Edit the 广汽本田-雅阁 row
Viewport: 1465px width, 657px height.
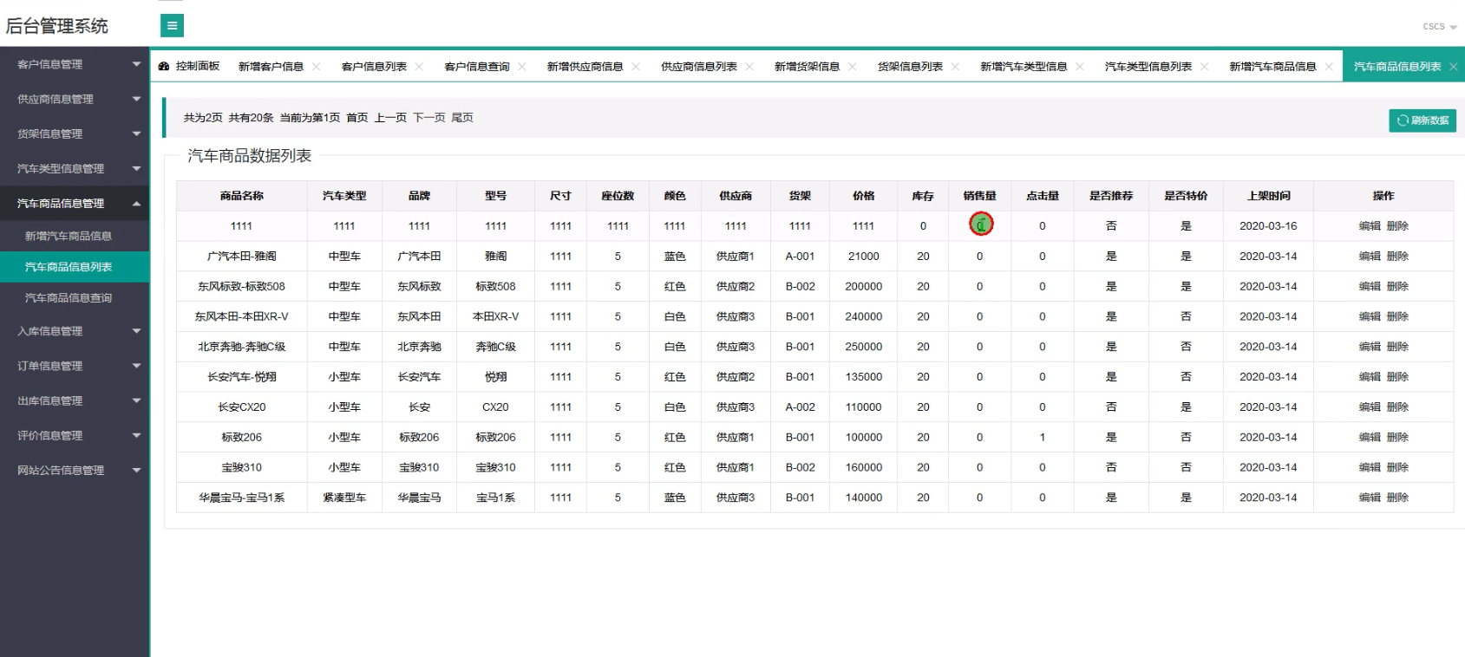(1370, 257)
